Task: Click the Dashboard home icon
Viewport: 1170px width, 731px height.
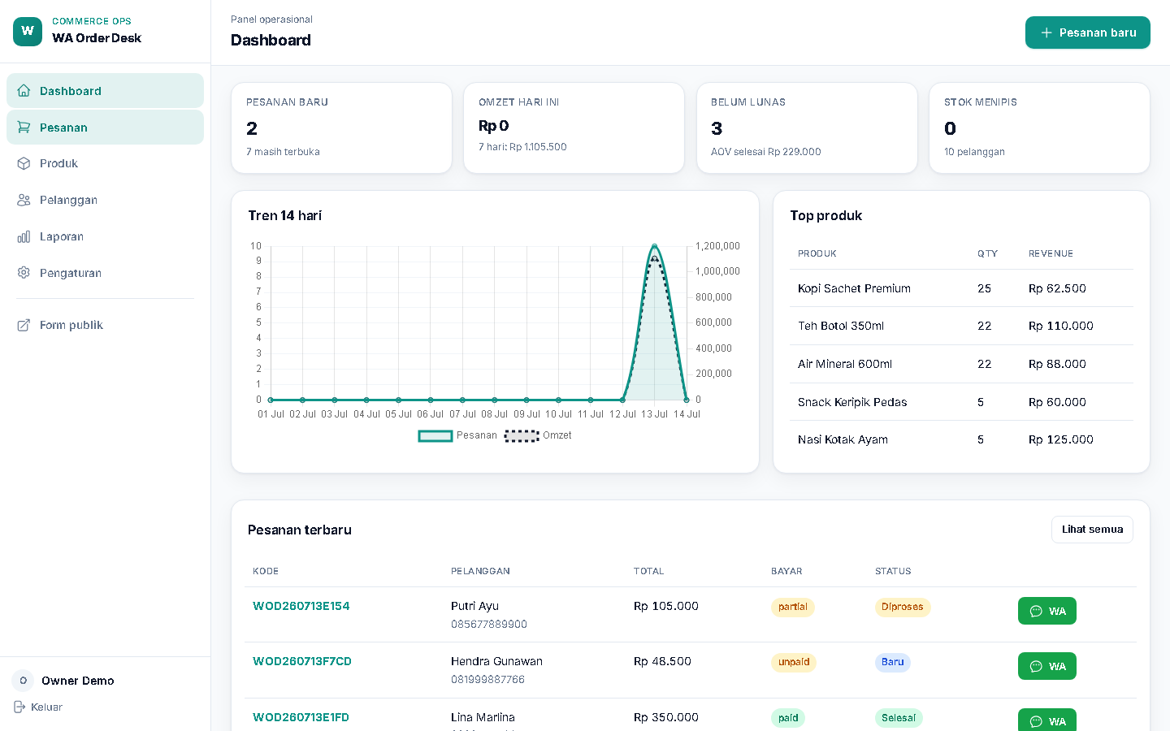Action: click(x=24, y=91)
